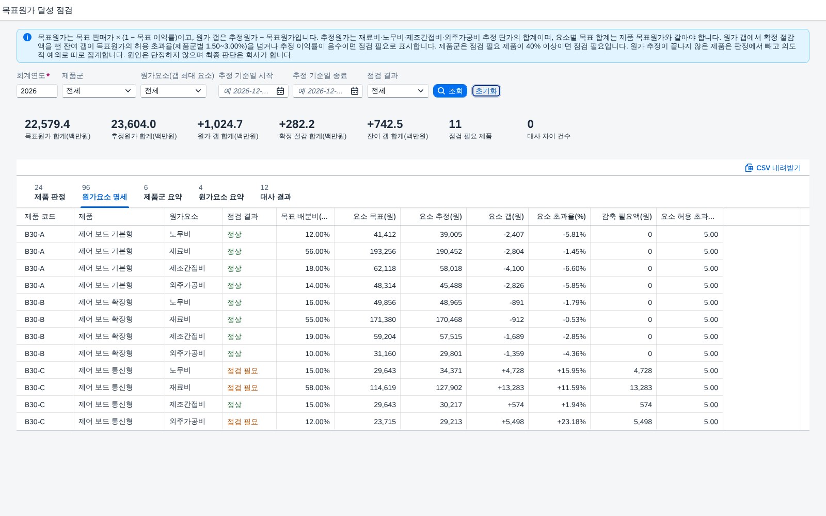
Task: Click 점검 필요 status in B30-C 노무비 row
Action: point(243,370)
